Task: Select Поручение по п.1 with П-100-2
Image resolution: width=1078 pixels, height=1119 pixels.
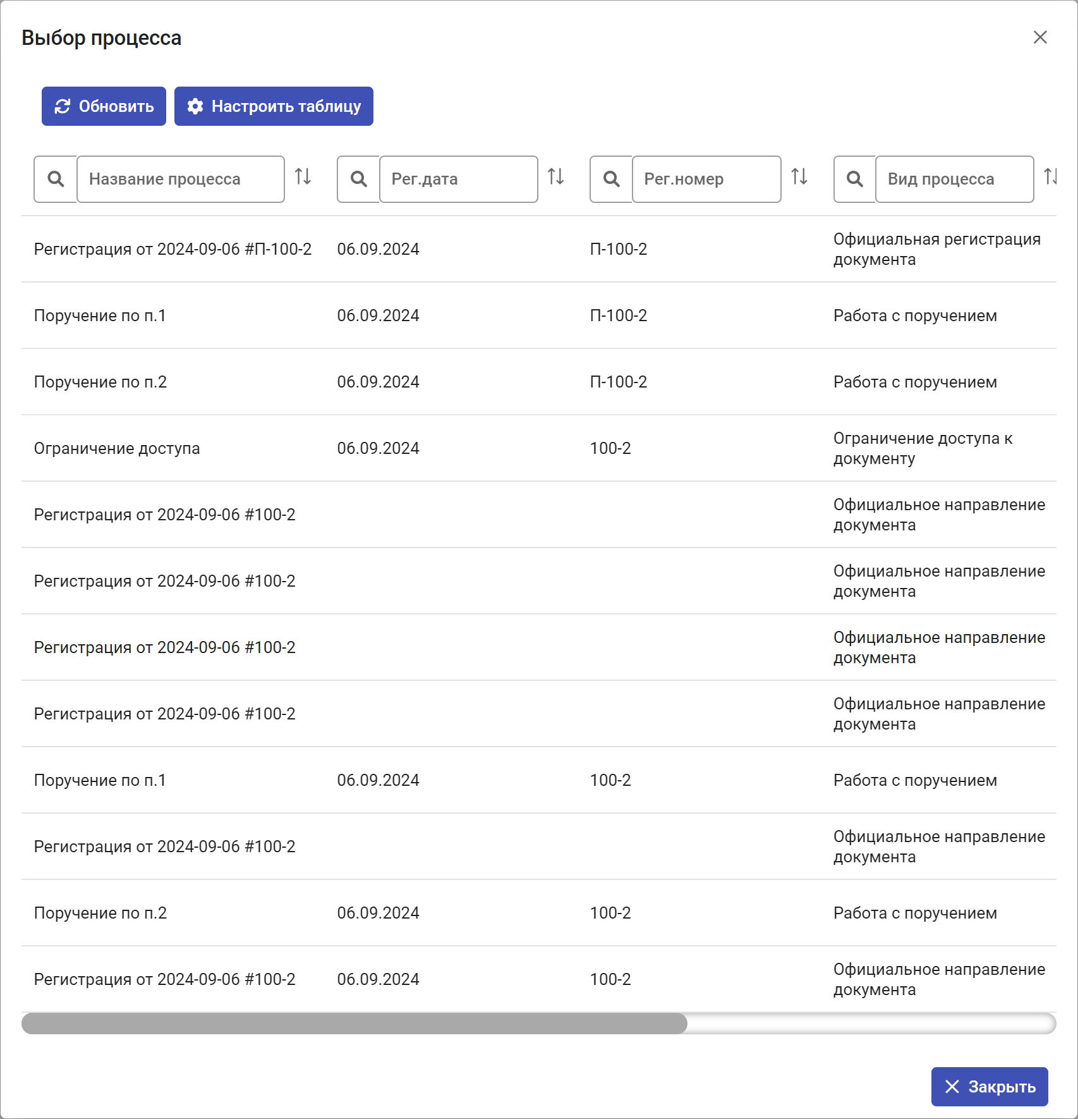Action: 539,315
